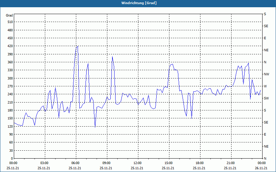Click the NW compass label on right axis

(266, 74)
